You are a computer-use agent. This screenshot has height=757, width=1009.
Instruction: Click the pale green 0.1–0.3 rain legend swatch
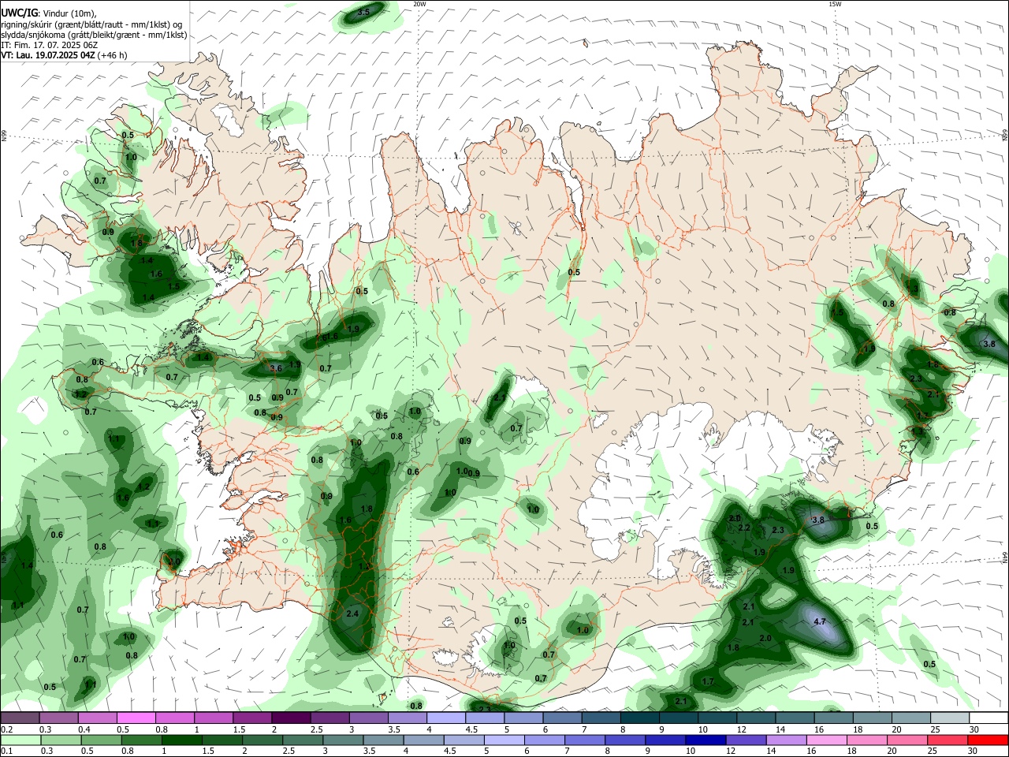[21, 740]
